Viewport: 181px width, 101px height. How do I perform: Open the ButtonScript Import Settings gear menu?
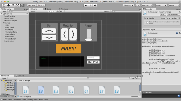[180, 12]
